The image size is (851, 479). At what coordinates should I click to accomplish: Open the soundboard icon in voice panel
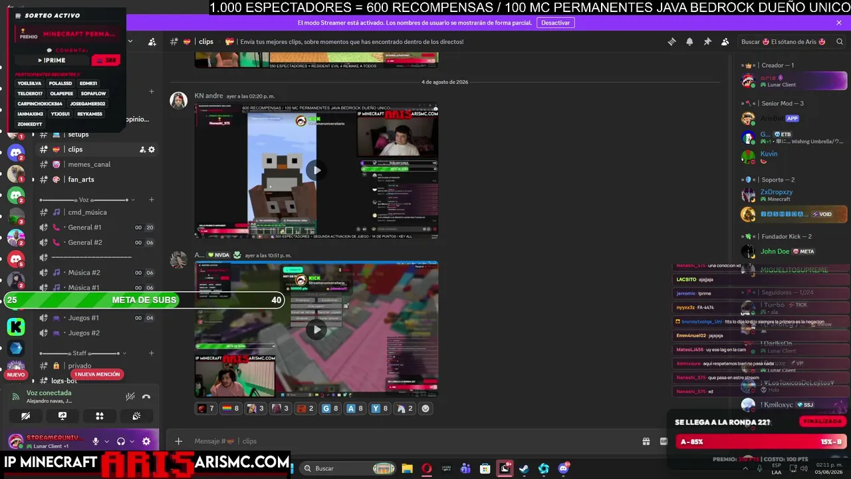pyautogui.click(x=136, y=416)
